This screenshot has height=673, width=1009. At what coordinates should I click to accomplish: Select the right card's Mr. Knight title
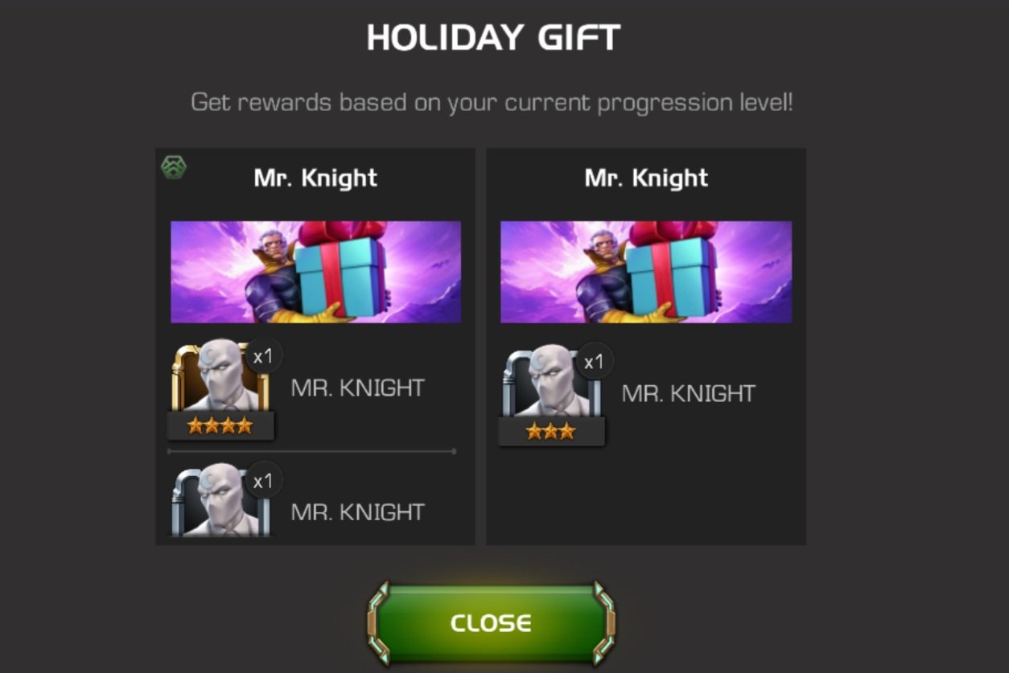646,178
